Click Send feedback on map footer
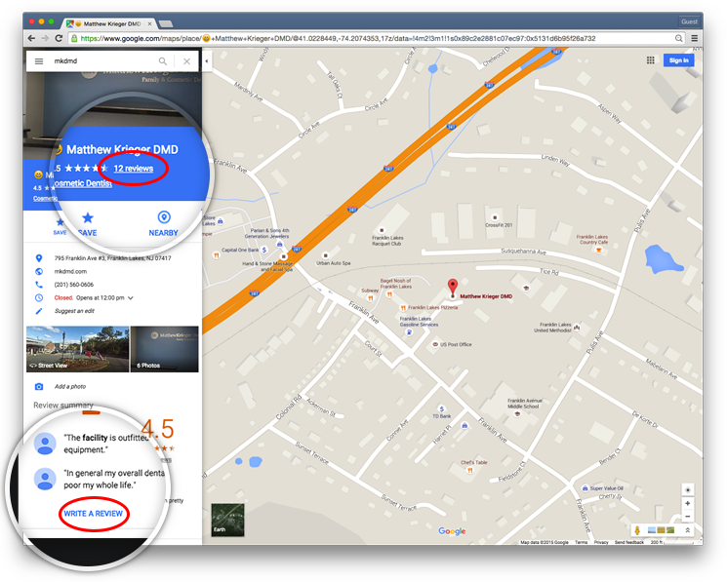This screenshot has width=727, height=582. (629, 542)
